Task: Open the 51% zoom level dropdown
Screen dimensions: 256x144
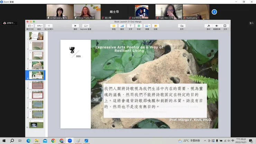Action: click(x=39, y=26)
